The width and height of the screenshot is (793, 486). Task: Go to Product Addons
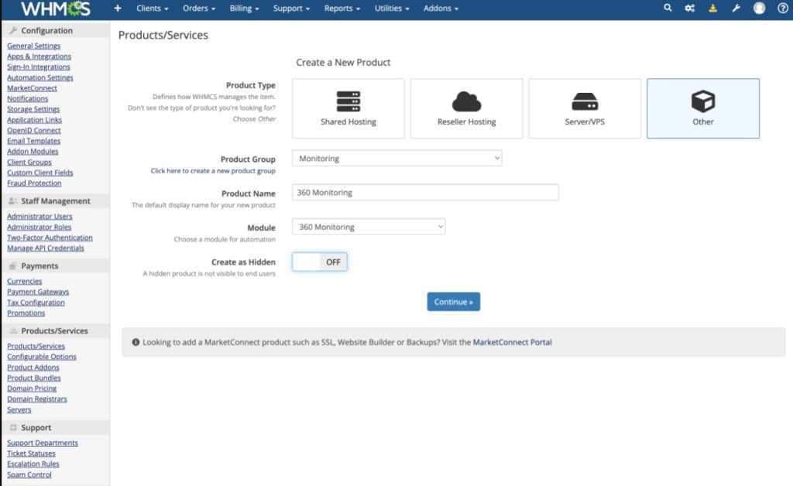coord(33,368)
